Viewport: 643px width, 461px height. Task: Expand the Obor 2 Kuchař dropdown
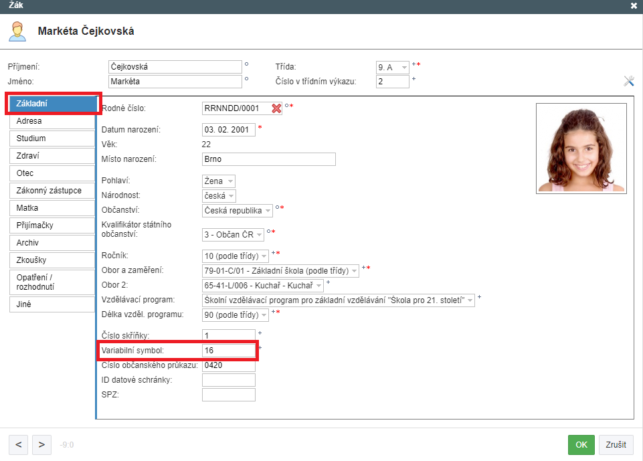click(263, 286)
